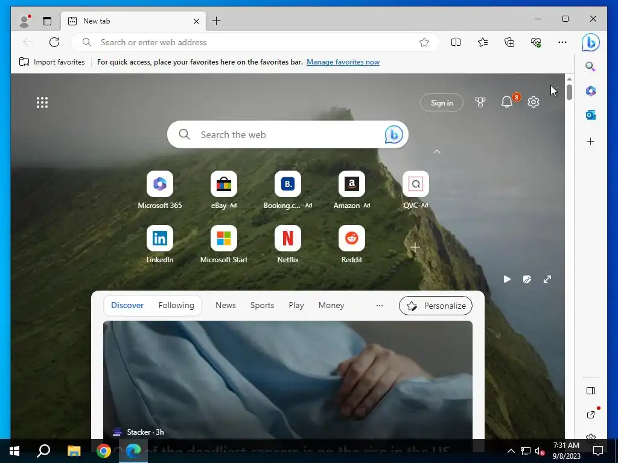Click Import favorites

coord(52,62)
